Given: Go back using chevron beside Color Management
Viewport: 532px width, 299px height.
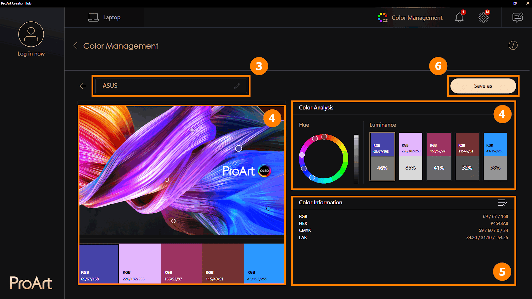Looking at the screenshot, I should [x=76, y=46].
